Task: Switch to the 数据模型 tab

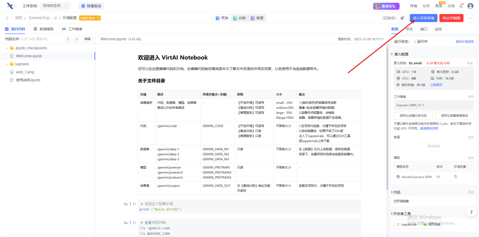Action: pyautogui.click(x=43, y=29)
